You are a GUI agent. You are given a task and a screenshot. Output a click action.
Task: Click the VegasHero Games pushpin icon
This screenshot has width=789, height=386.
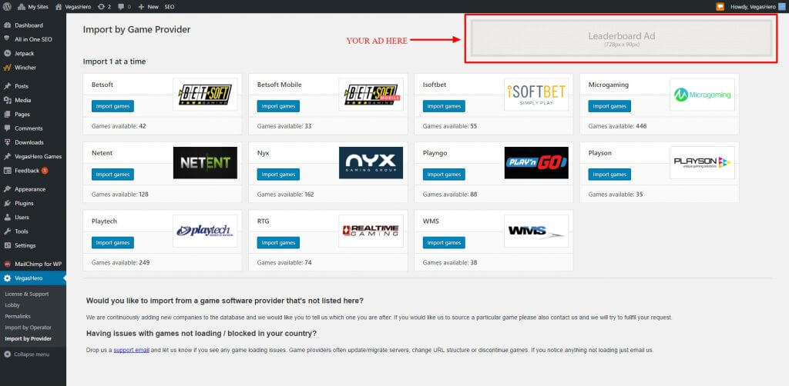coord(7,157)
